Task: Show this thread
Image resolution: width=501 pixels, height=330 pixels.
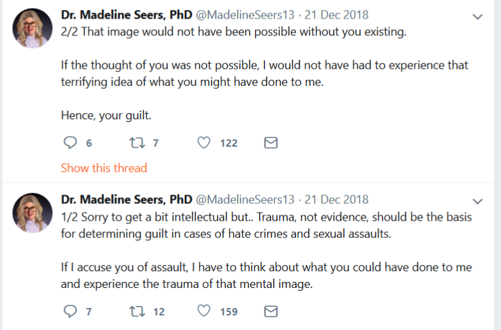Action: click(x=104, y=168)
